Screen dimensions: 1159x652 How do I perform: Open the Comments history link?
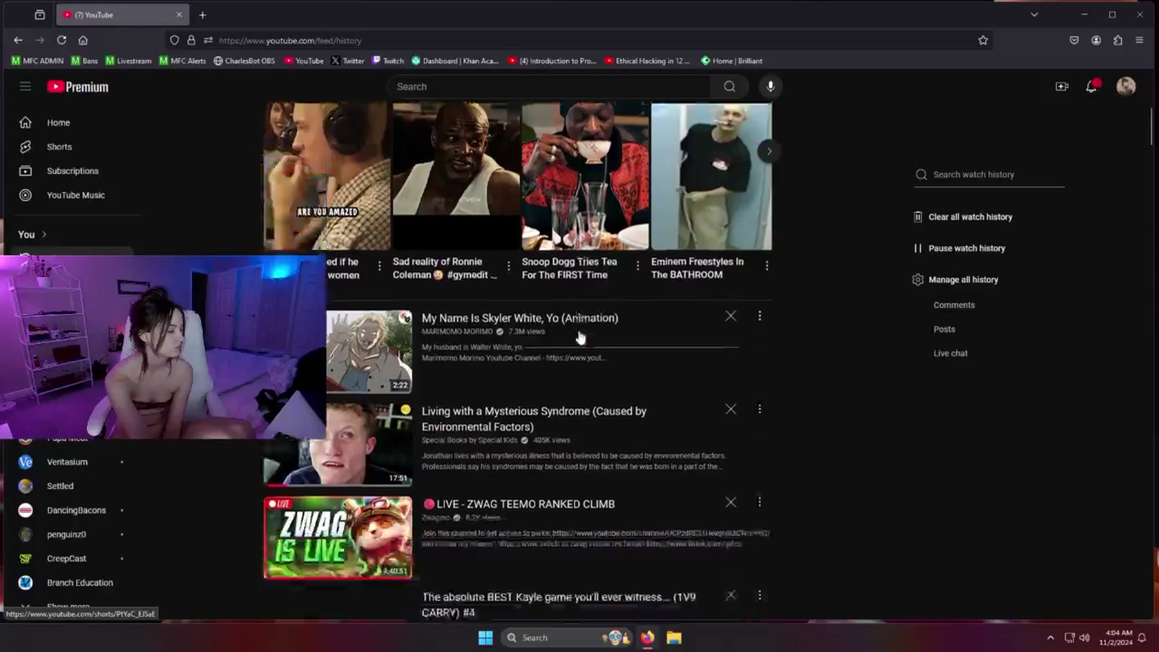coord(954,305)
